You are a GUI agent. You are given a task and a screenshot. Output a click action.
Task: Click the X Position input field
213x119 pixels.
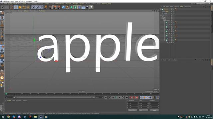[133, 103]
